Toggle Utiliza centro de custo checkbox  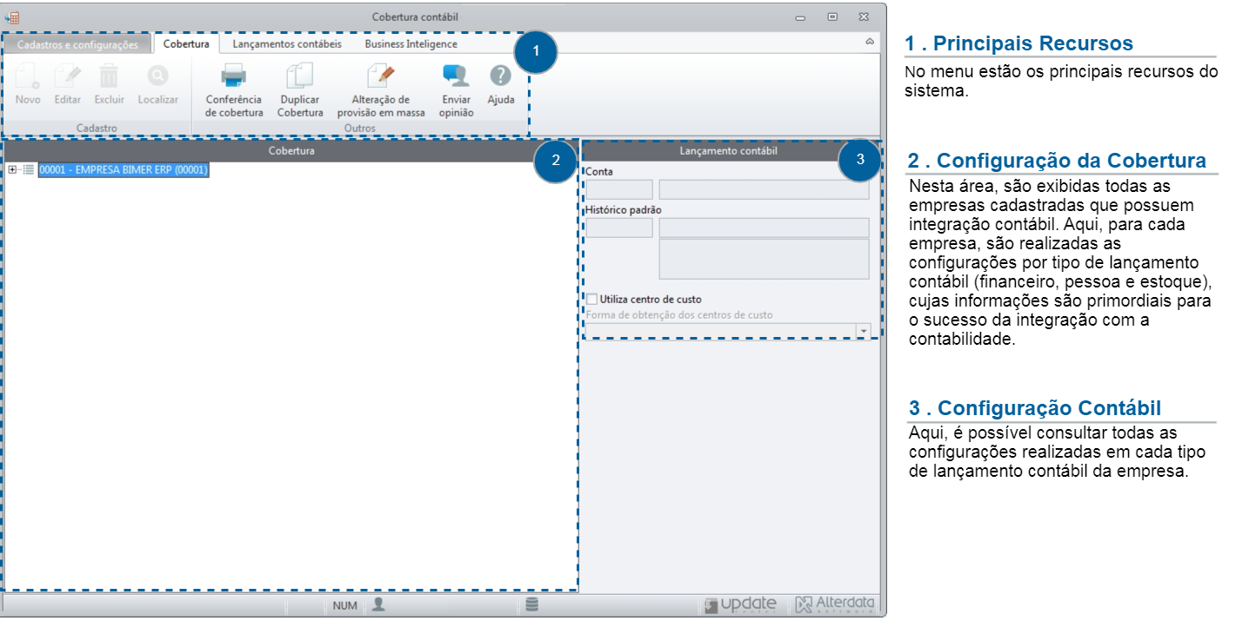[591, 299]
